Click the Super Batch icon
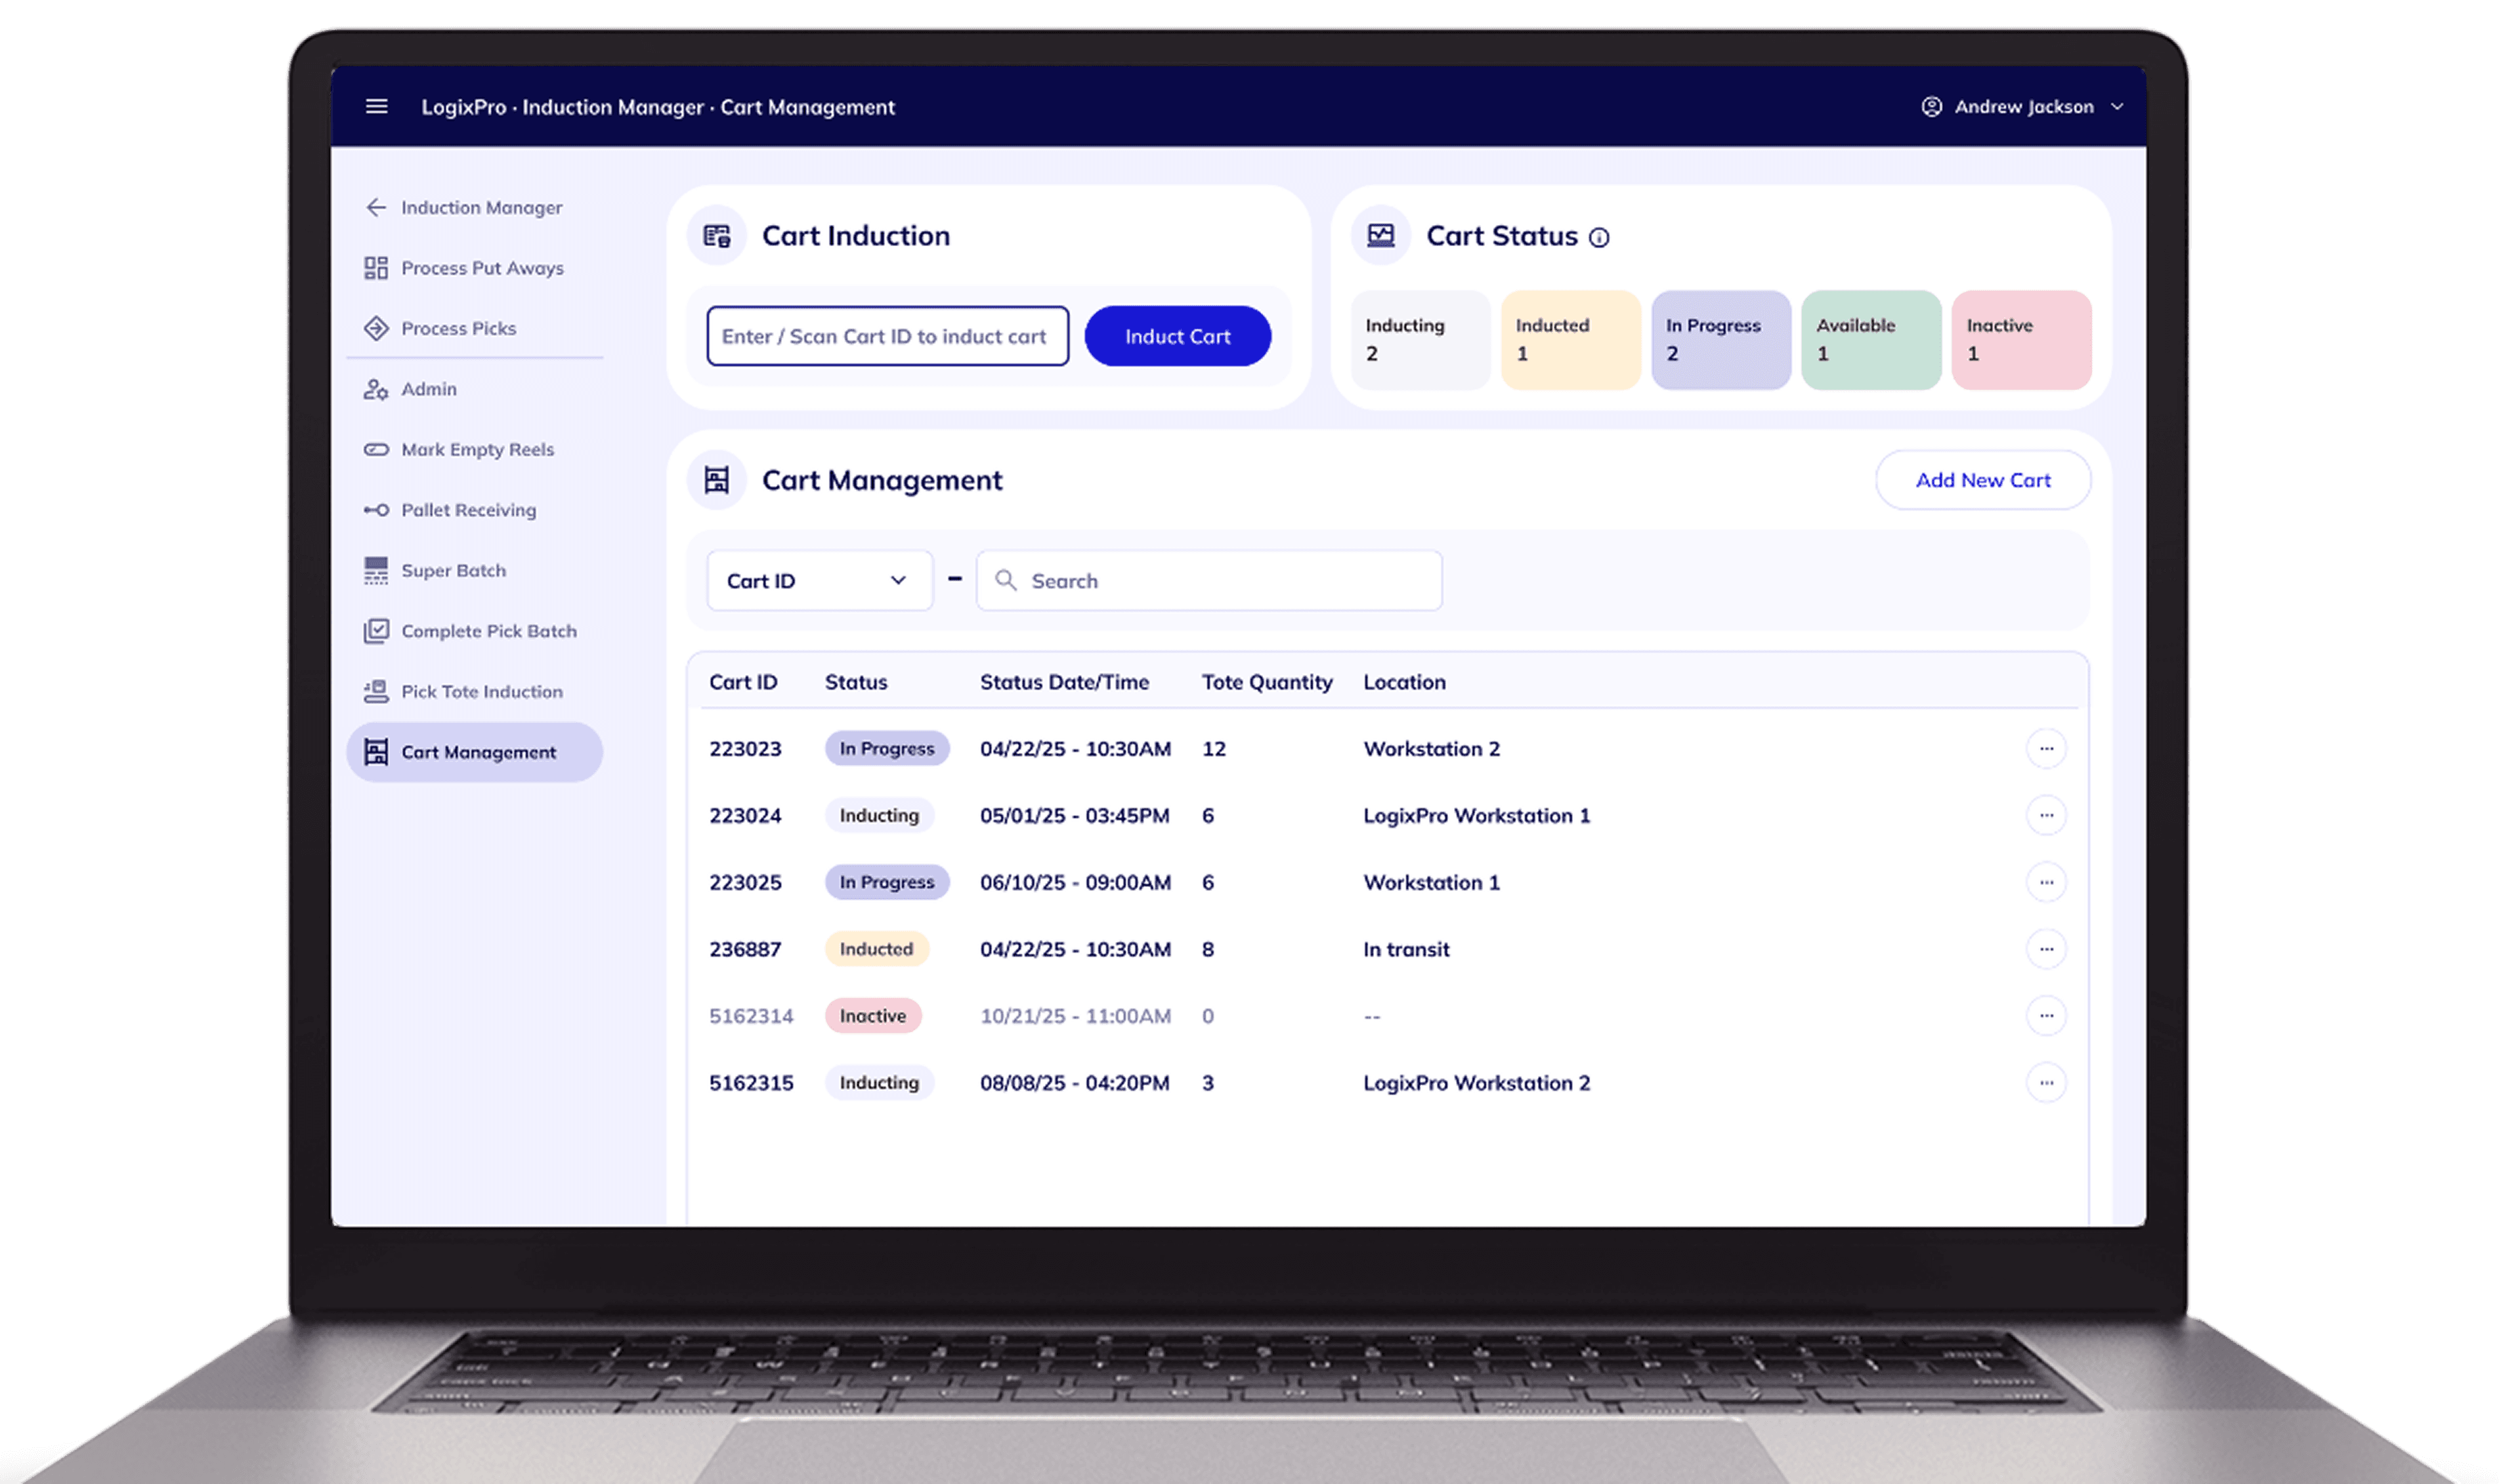This screenshot has height=1484, width=2499. (x=376, y=570)
